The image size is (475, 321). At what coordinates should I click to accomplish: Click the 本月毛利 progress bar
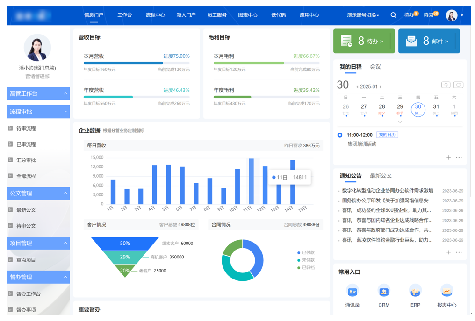tap(266, 63)
